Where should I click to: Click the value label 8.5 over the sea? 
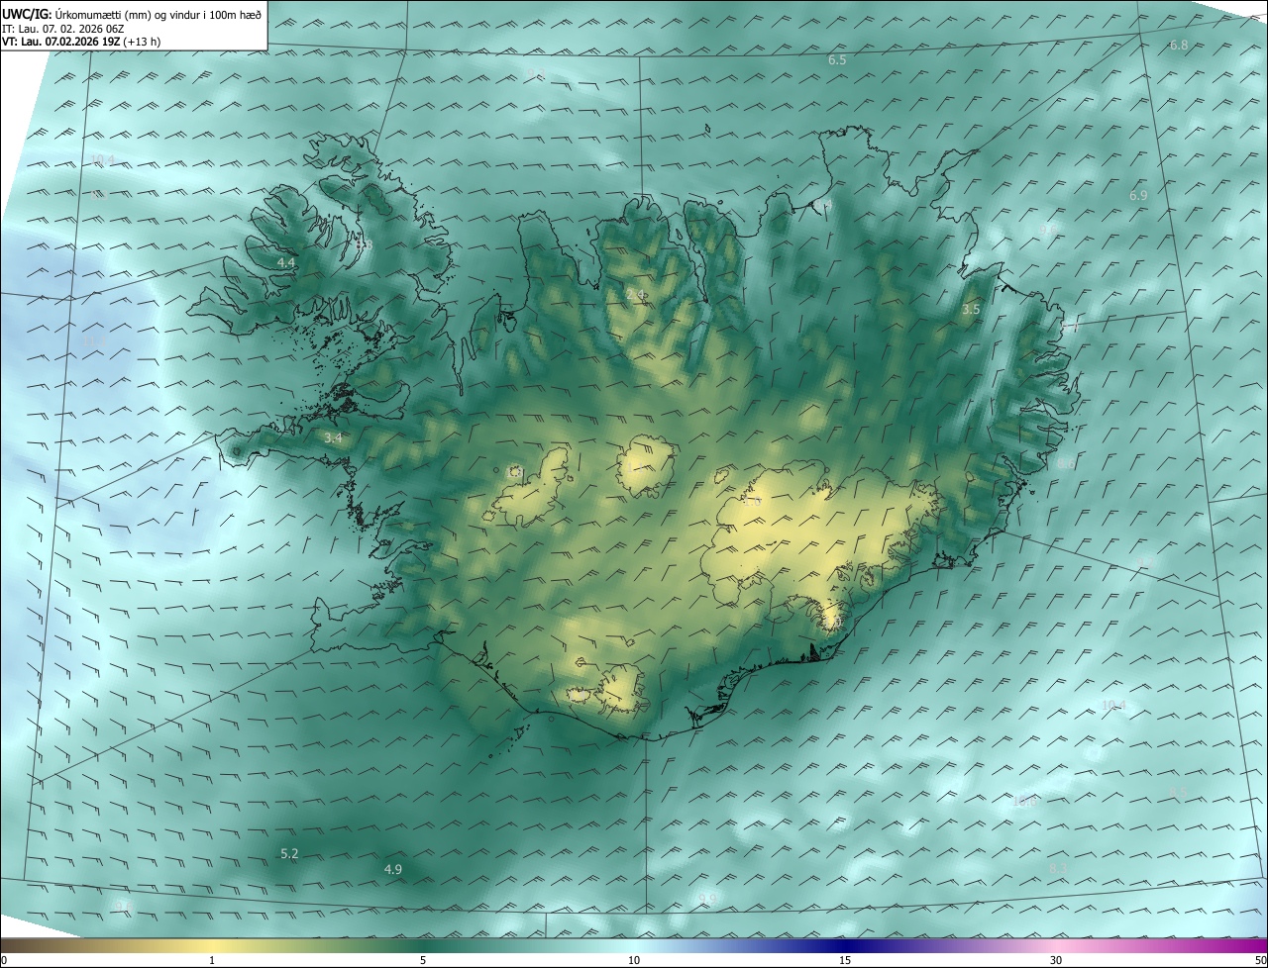click(x=1178, y=792)
